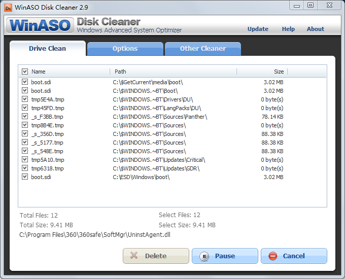Select the _s_5177.tmp file name
Viewport: 345px width, 279px height.
tap(47, 143)
